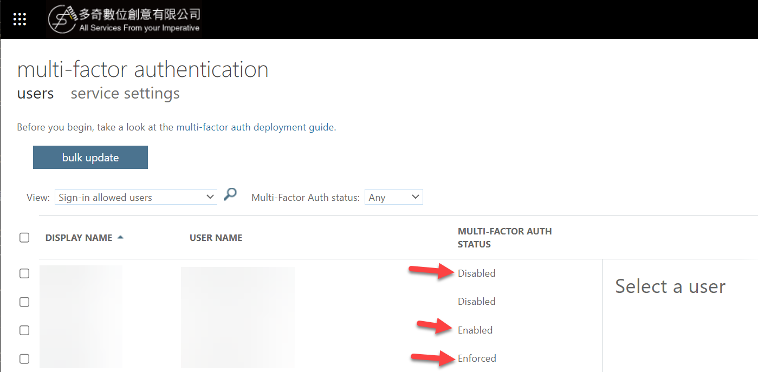Select the second row's Disabled status
This screenshot has width=758, height=372.
(x=477, y=302)
